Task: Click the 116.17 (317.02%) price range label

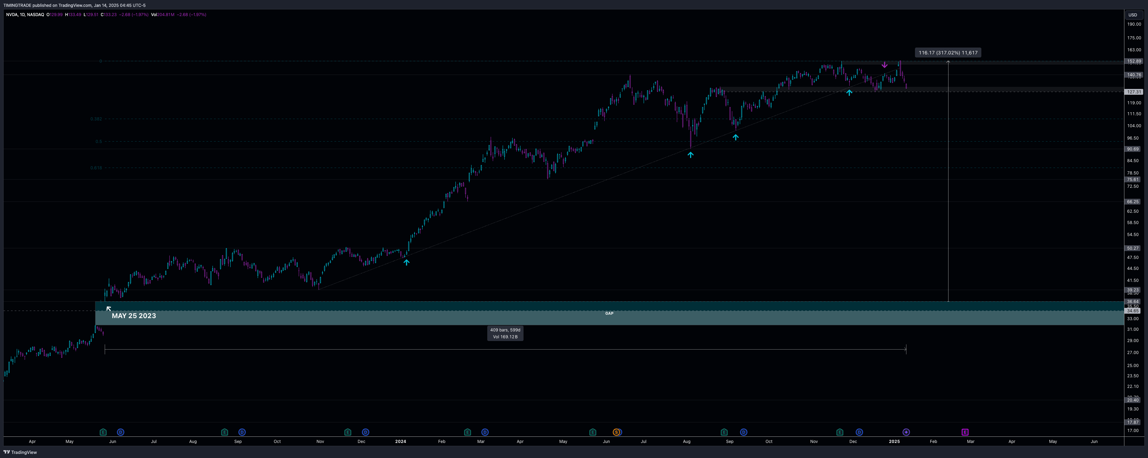Action: [x=948, y=53]
